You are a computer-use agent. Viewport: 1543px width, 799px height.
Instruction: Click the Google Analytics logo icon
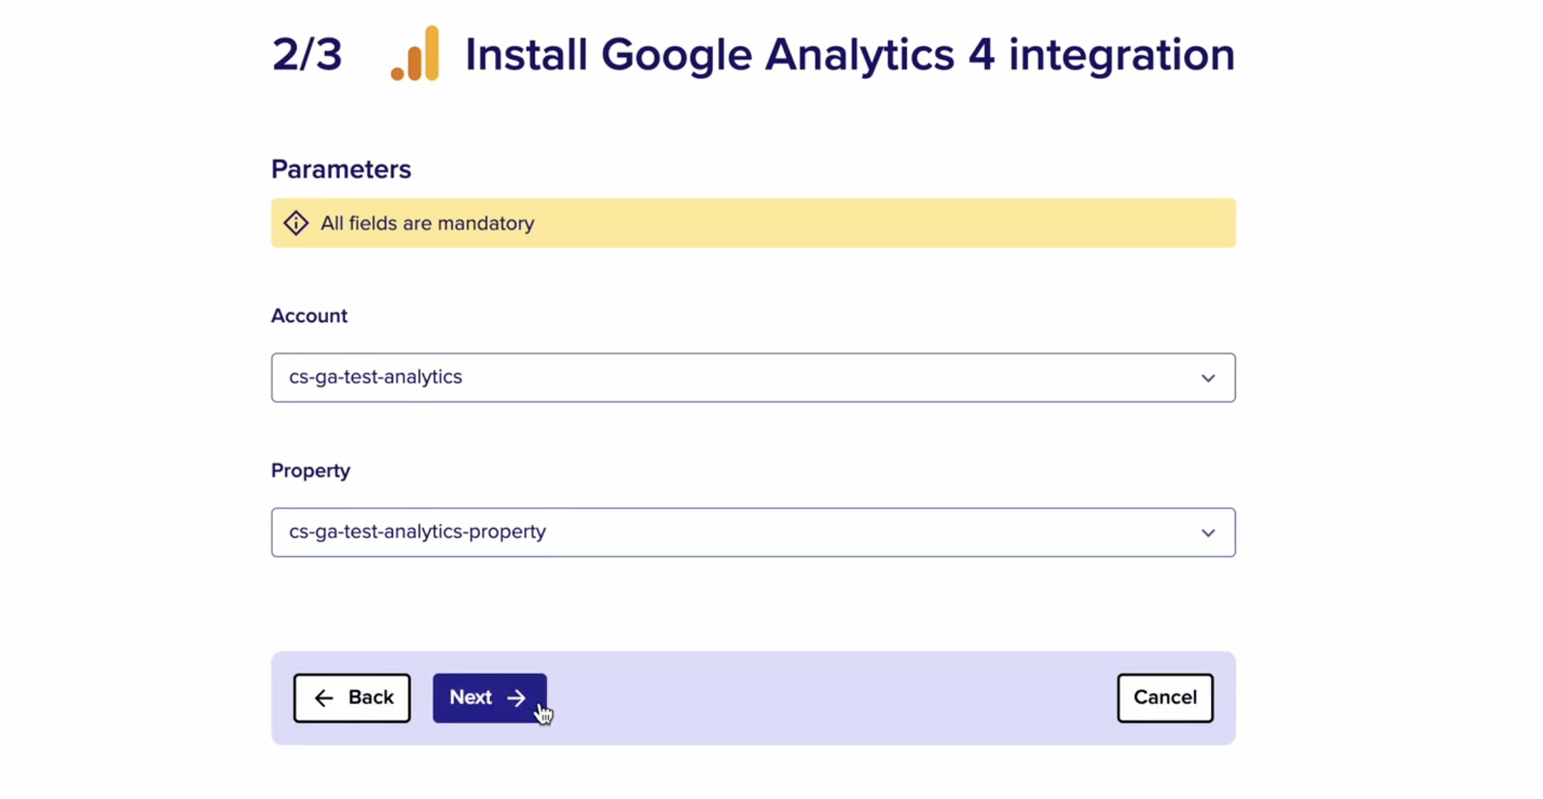[415, 53]
